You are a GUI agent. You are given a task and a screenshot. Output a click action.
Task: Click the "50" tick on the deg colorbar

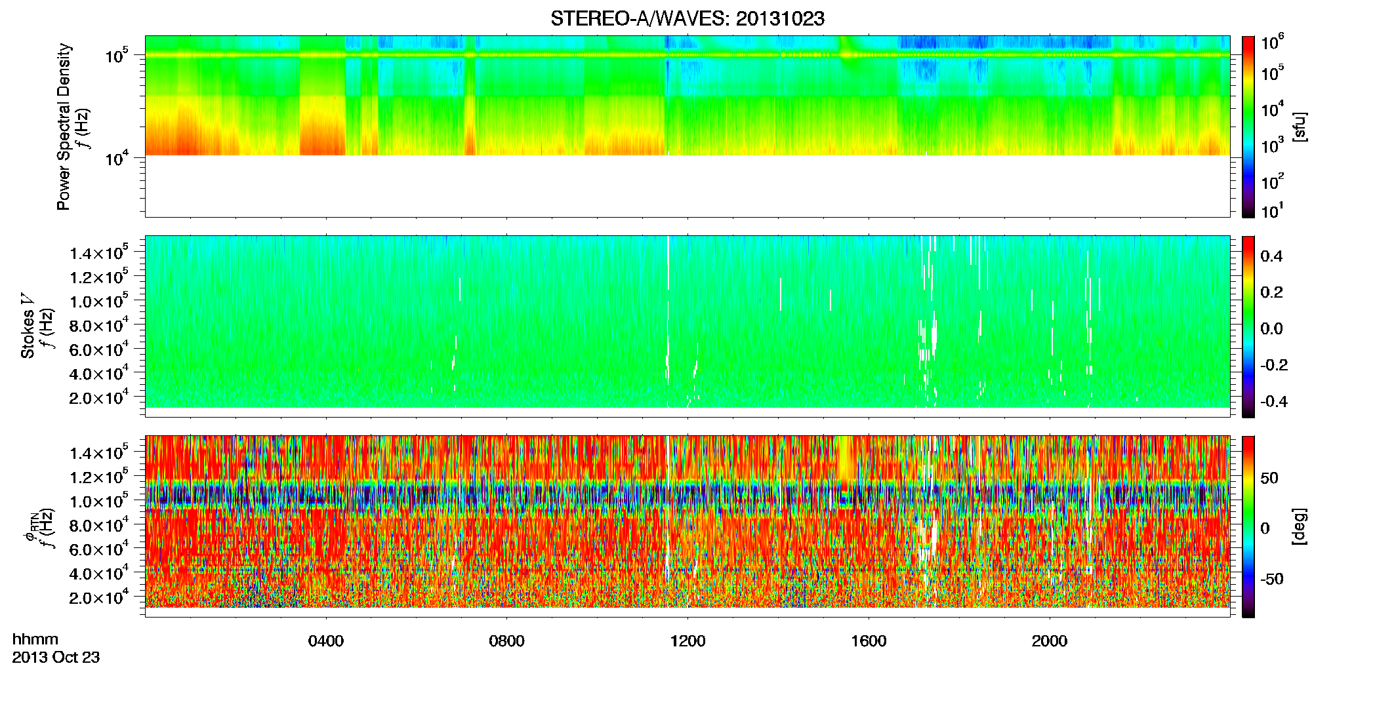tap(1269, 478)
